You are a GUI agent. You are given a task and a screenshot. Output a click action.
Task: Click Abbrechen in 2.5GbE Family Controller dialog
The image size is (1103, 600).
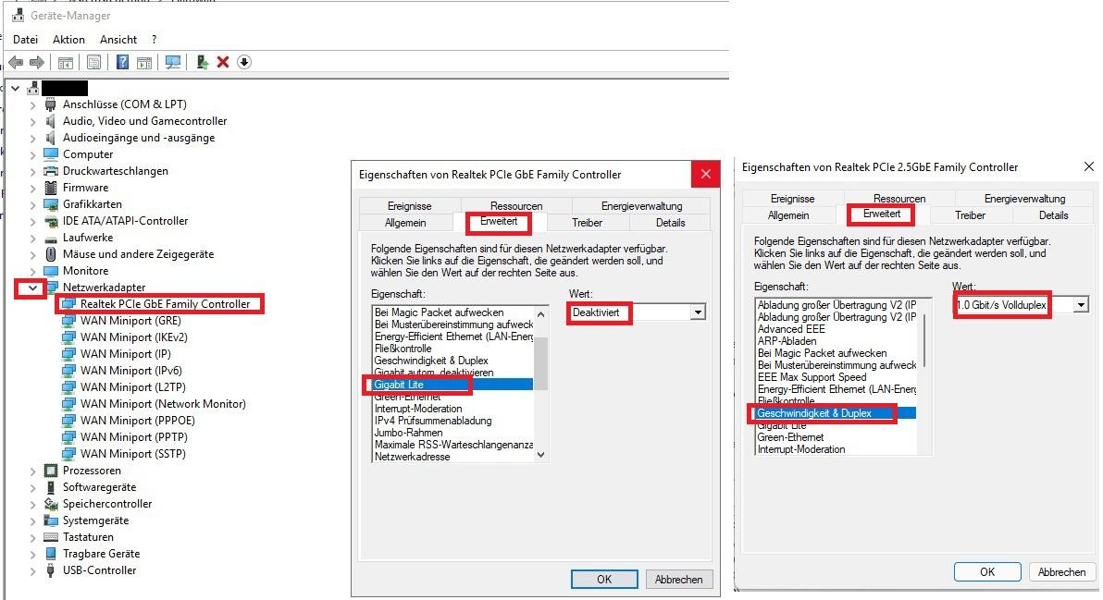[1061, 572]
